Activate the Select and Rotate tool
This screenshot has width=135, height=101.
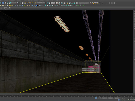pyautogui.click(x=5, y=3)
